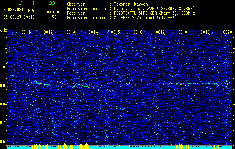Click the 0919 time marker

pos(205,32)
